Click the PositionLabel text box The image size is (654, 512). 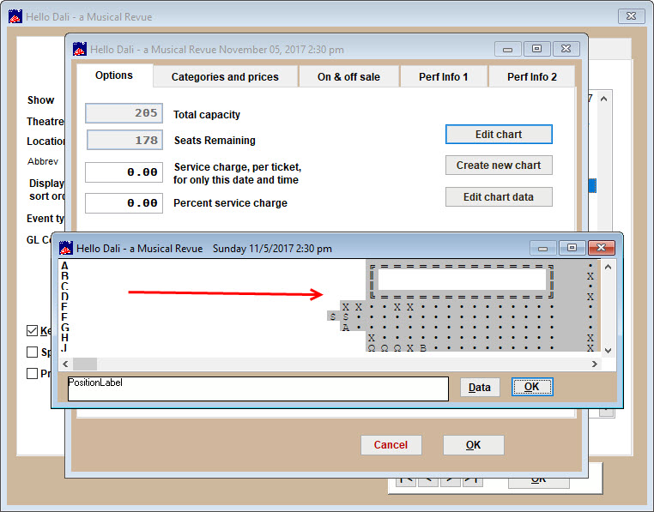click(x=258, y=389)
